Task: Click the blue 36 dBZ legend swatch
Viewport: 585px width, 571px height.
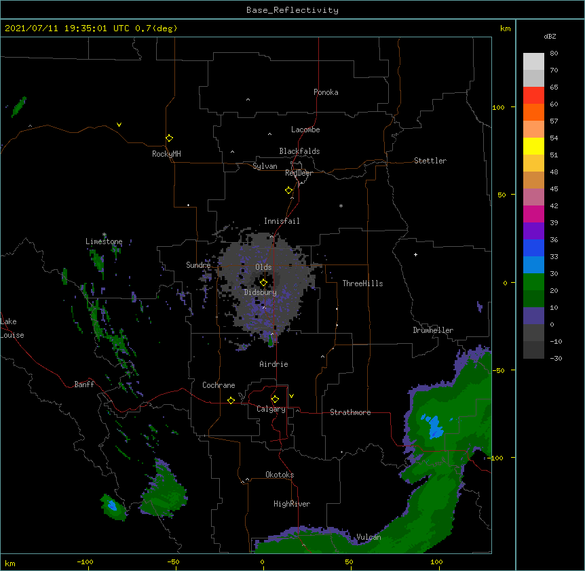Action: [533, 248]
